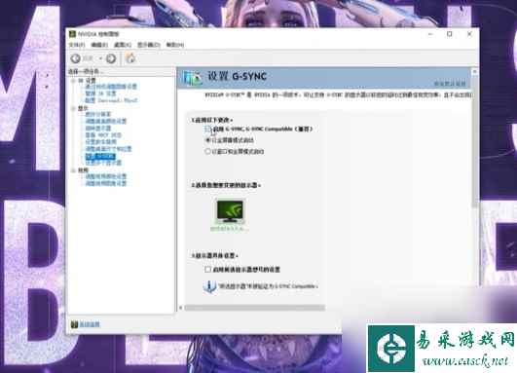Open the 帮助(H) menu
This screenshot has width=517, height=373.
[175, 45]
